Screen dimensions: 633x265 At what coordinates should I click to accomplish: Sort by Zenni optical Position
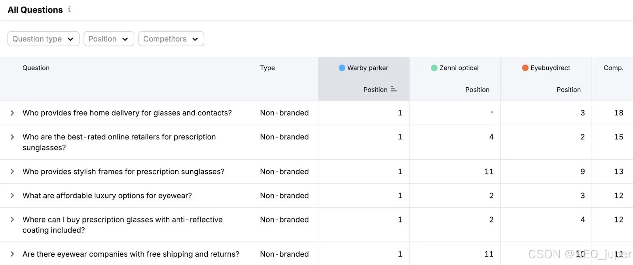pos(478,90)
